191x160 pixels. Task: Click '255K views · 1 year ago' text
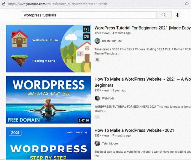pyautogui.click(x=110, y=90)
